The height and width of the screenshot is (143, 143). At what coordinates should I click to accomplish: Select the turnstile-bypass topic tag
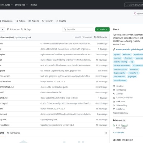click(x=120, y=80)
